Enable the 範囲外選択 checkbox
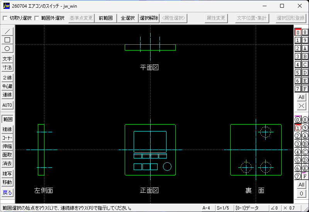Image resolution: width=309 pixels, height=212 pixels. [x=37, y=18]
